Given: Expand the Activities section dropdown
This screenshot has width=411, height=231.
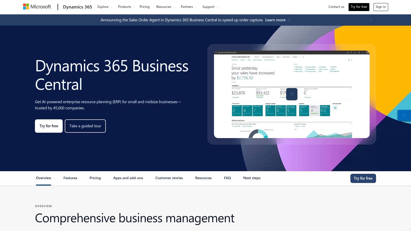Looking at the screenshot, I should [236, 85].
